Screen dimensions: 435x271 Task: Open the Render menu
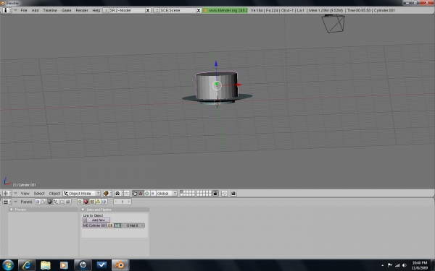(x=82, y=10)
